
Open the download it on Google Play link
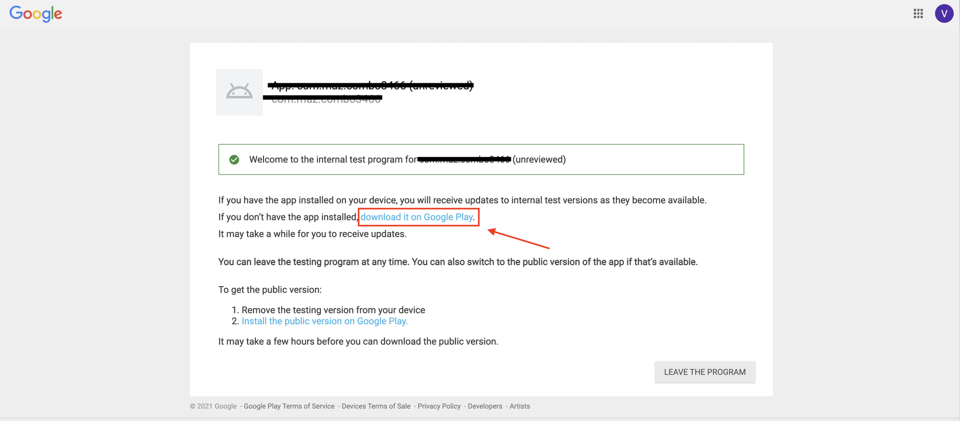(x=416, y=217)
